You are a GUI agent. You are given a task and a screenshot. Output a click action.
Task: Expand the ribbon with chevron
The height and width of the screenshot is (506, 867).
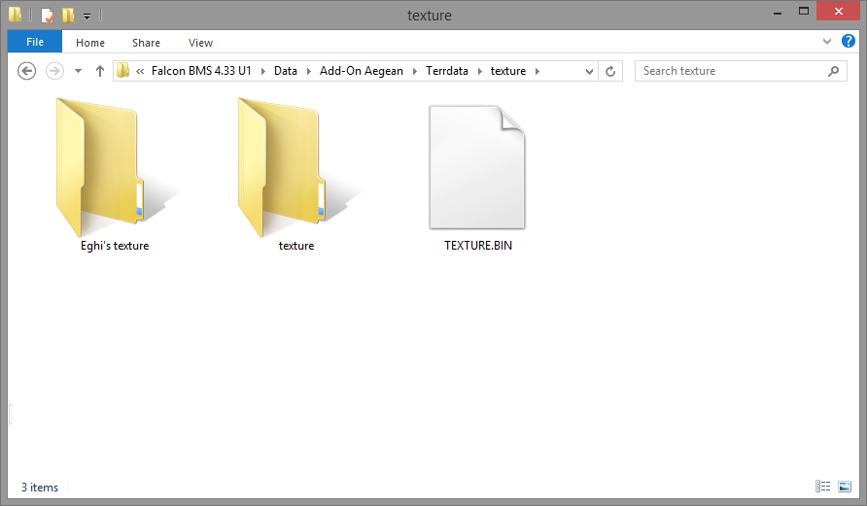pos(827,42)
